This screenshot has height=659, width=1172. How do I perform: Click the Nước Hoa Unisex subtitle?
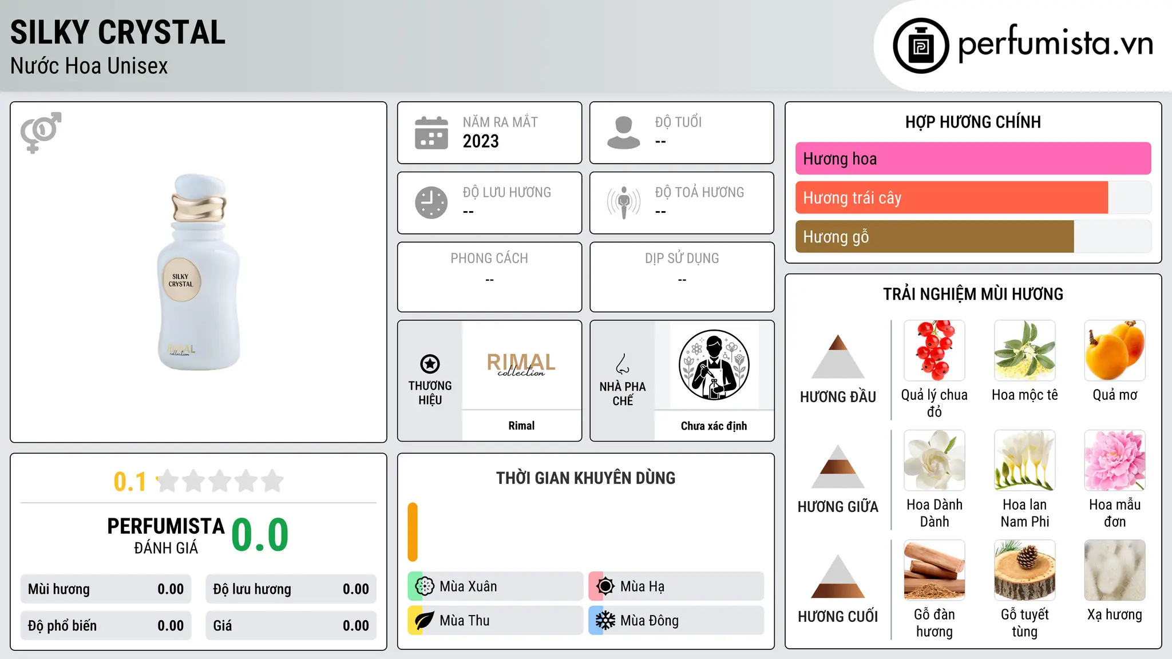(x=89, y=66)
